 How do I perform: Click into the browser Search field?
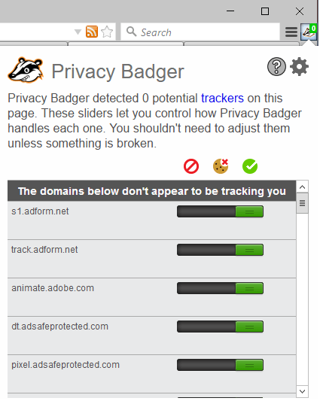tap(200, 32)
